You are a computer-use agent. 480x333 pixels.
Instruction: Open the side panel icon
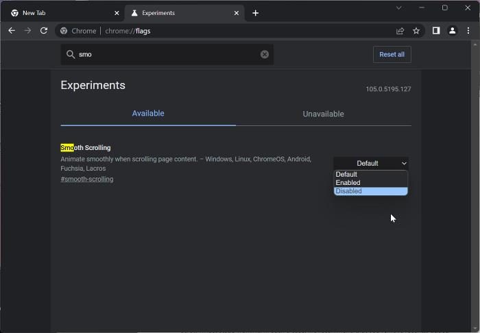point(435,31)
